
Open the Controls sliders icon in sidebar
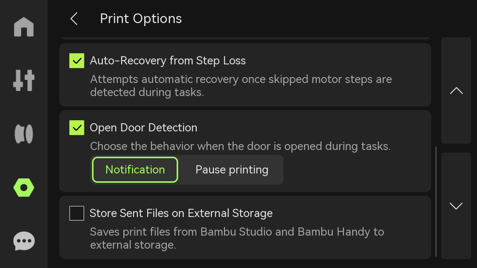coord(24,80)
